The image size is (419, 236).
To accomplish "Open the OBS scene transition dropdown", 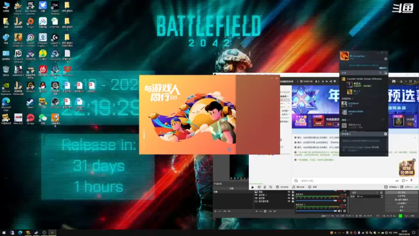I will click(x=365, y=192).
